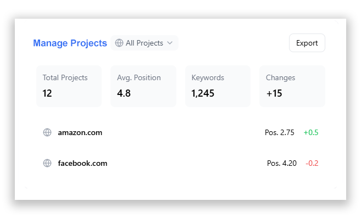
Task: Click the globe icon beside amazon.com
Action: pos(47,132)
